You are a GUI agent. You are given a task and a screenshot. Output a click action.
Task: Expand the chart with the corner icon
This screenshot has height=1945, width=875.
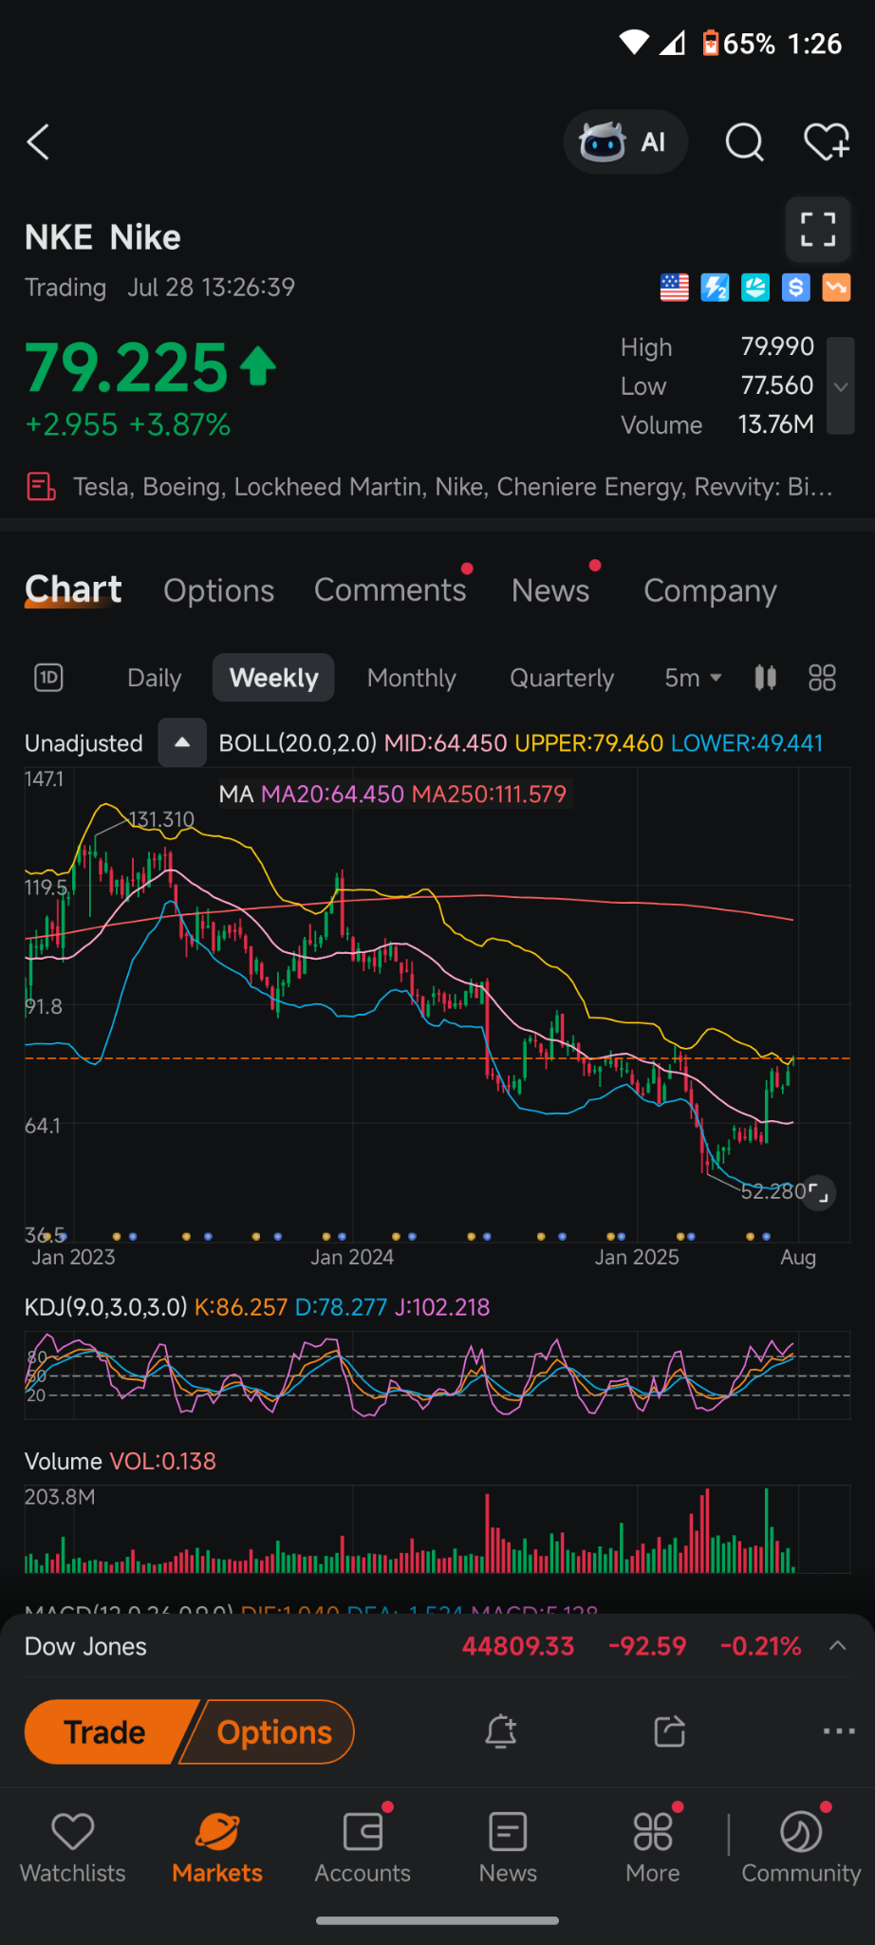(x=818, y=1193)
